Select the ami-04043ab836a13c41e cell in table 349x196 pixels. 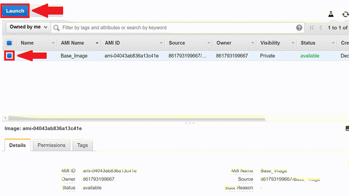(131, 56)
